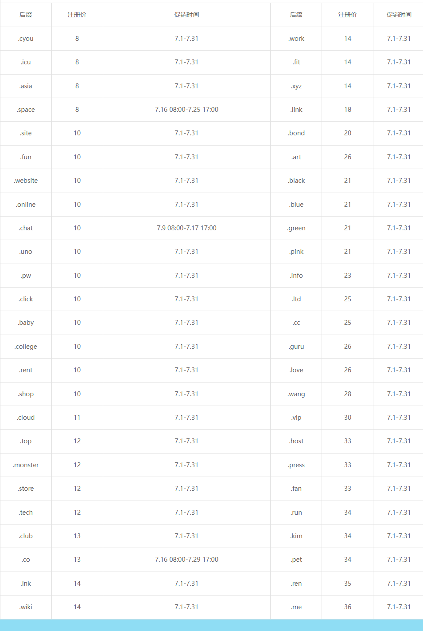Image resolution: width=423 pixels, height=631 pixels.
Task: Click the wide 促销时间 column header
Action: [186, 15]
